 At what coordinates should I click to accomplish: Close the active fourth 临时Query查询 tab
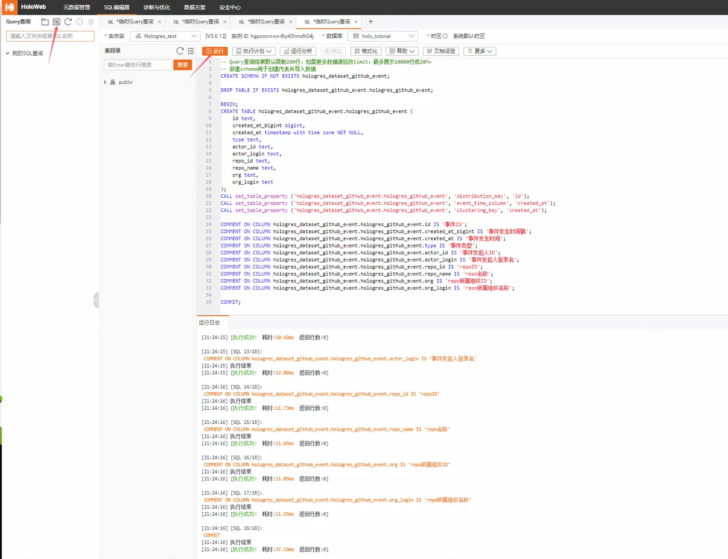356,22
